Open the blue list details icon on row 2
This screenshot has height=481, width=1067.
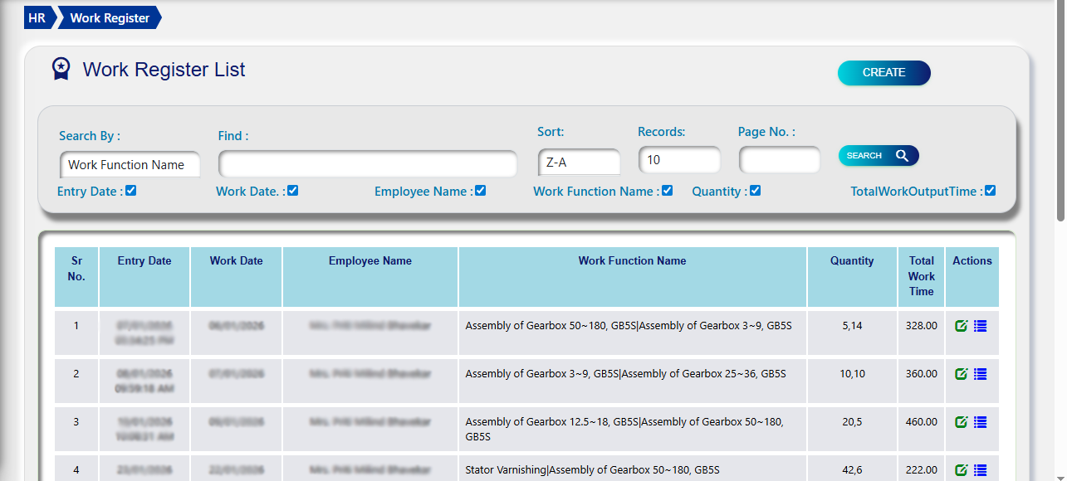click(x=980, y=374)
